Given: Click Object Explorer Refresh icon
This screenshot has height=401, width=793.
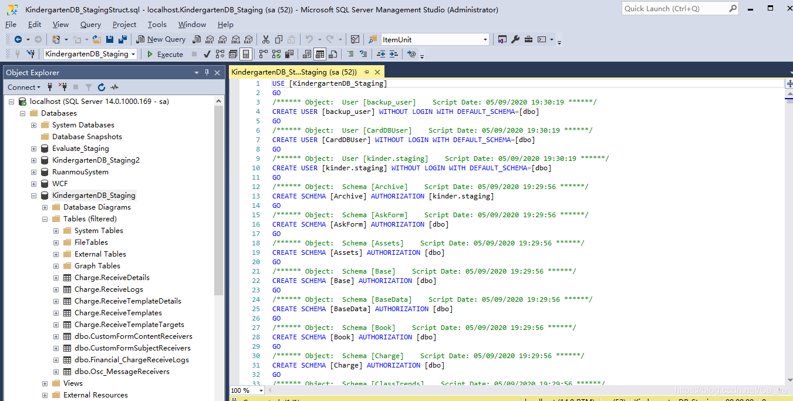Looking at the screenshot, I should [102, 87].
